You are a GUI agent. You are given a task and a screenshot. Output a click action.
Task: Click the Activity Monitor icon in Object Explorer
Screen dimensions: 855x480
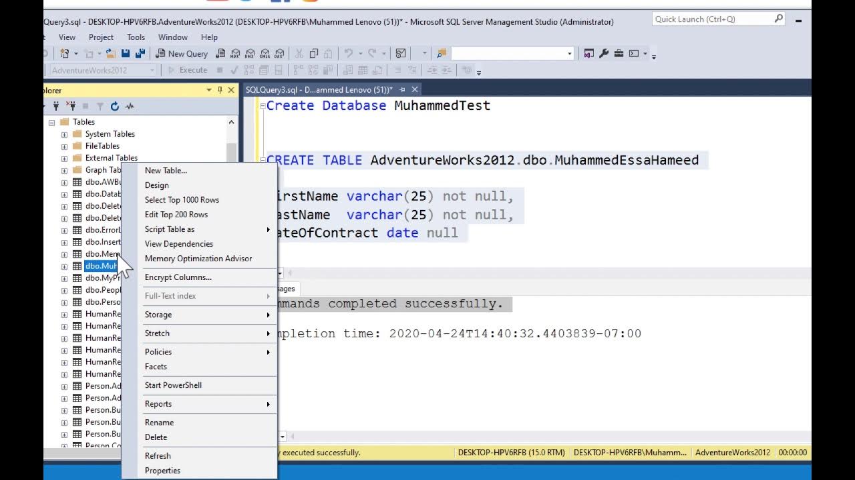pos(130,106)
